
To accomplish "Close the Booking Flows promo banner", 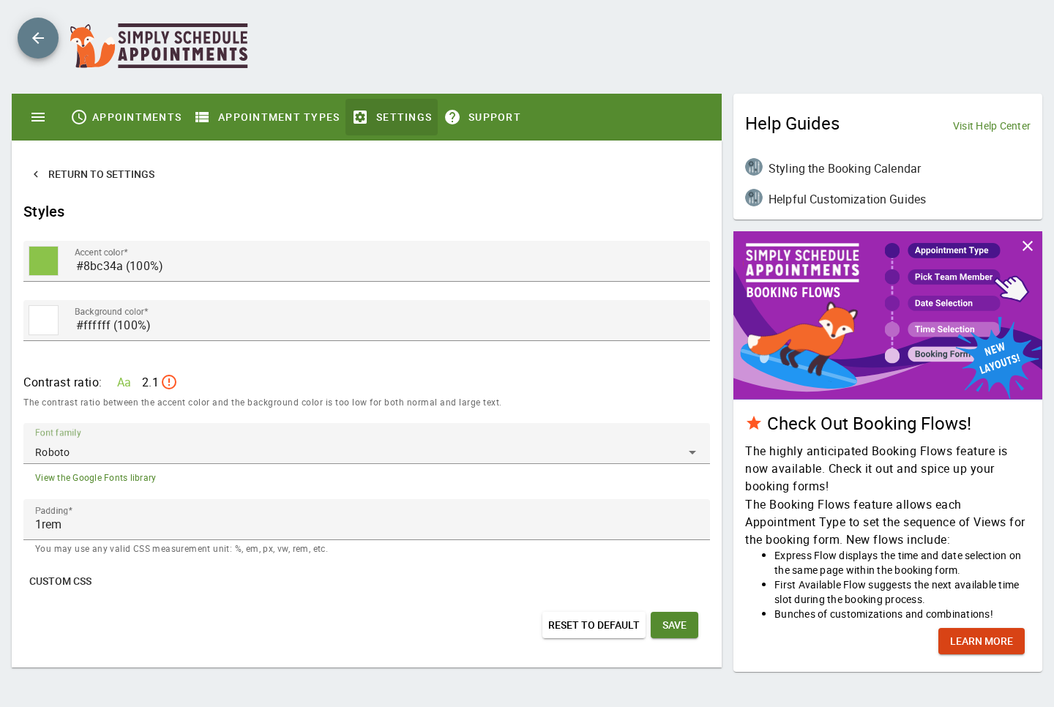I will (1028, 246).
